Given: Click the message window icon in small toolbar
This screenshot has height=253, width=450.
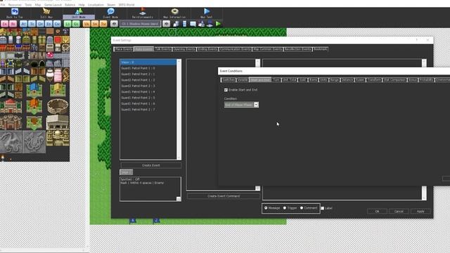Looking at the screenshot, I should pyautogui.click(x=193, y=24).
